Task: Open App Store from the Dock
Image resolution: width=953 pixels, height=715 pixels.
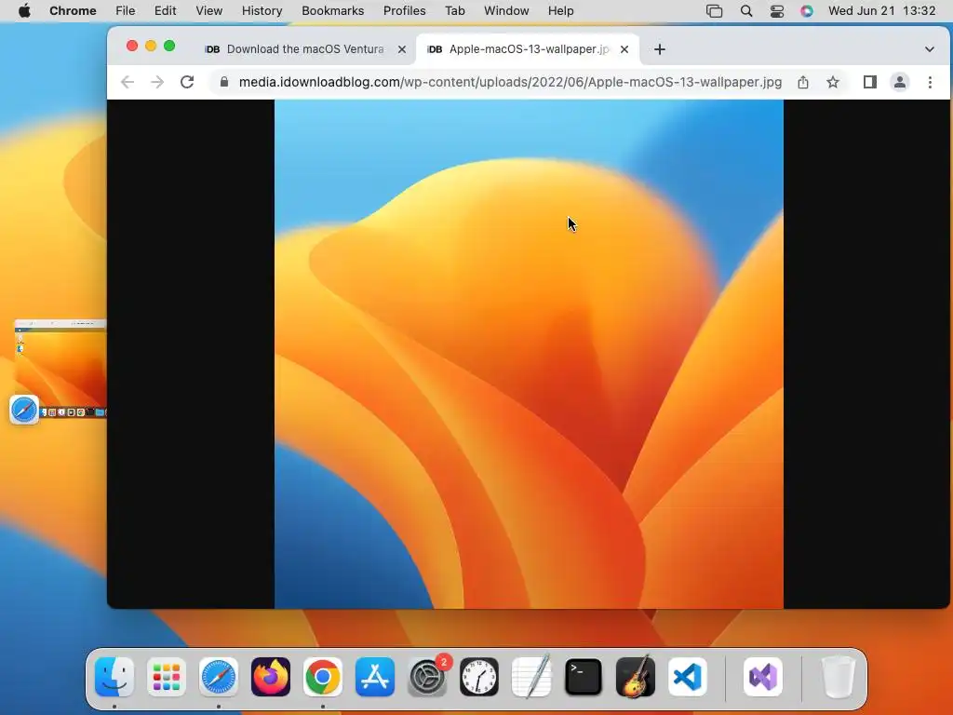Action: point(375,677)
